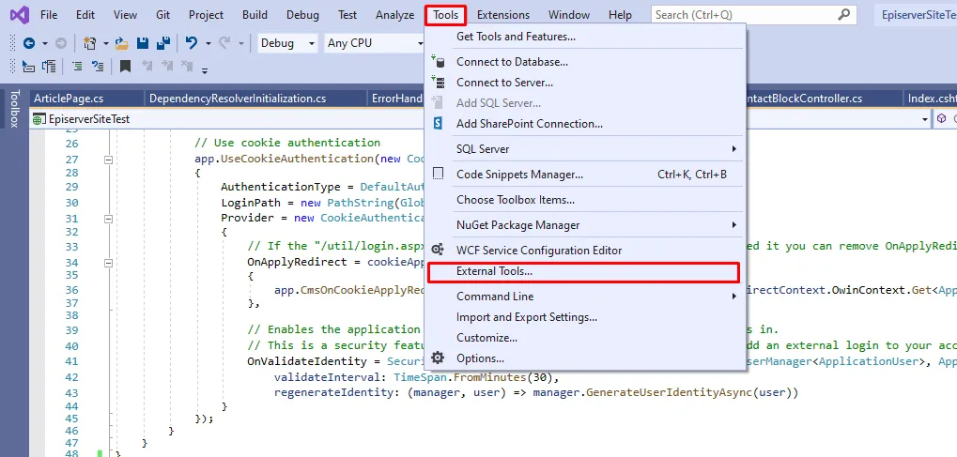Switch to the ArticlePage.cs tab
Screen dimensions: 957x457
(x=69, y=99)
